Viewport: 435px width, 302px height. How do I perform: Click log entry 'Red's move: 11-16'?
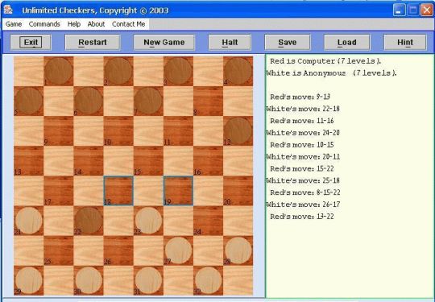302,121
